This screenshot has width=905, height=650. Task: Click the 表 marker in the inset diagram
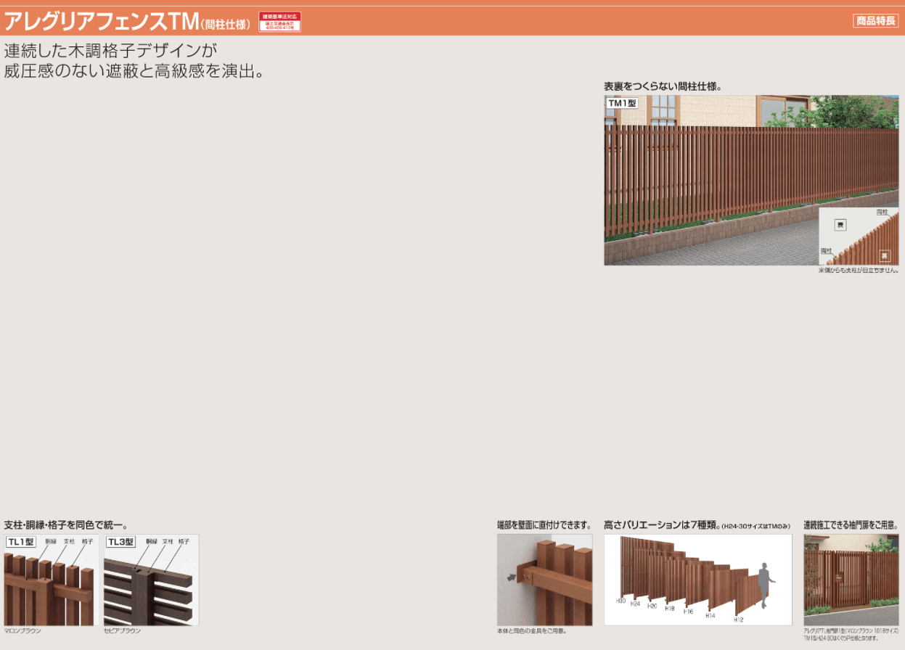click(840, 225)
